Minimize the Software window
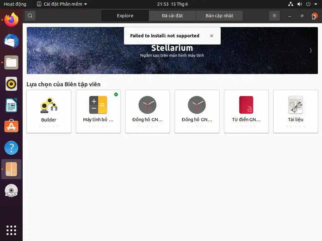Screen dimensions: 322x241 (x=290, y=16)
